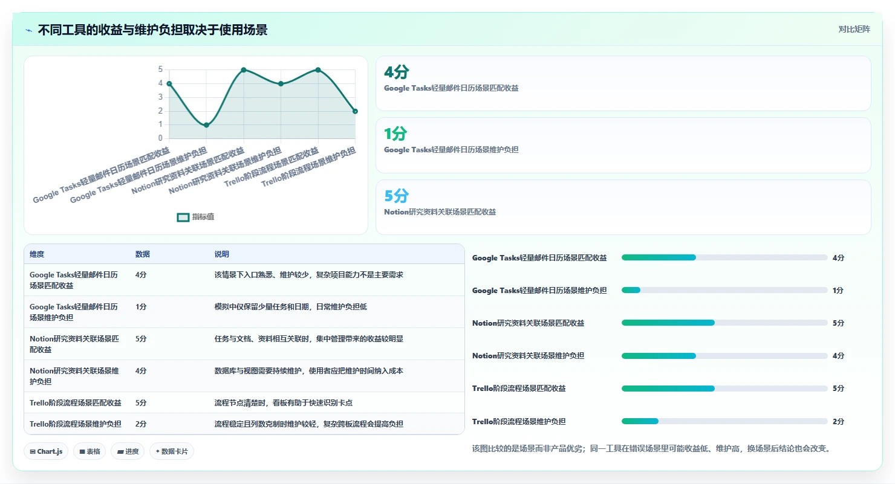Click progress list label Notion研究资料关联场景匹配收益

point(528,323)
